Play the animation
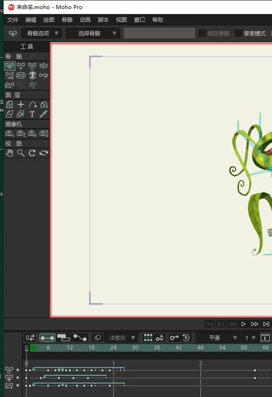The image size is (272, 397). [243, 324]
